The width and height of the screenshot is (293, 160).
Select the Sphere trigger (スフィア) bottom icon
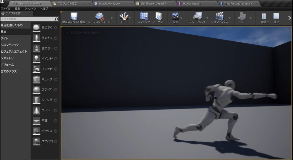(x=36, y=141)
